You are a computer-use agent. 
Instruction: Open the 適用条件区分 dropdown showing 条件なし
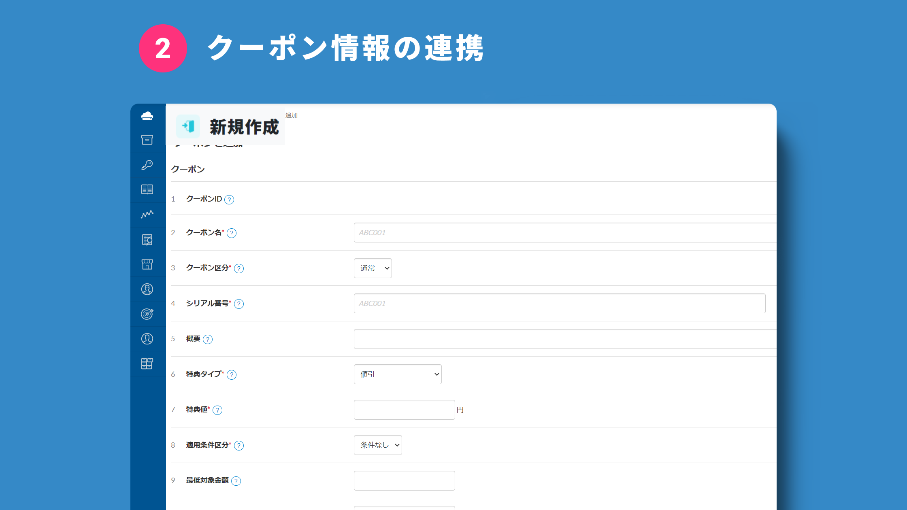coord(377,445)
